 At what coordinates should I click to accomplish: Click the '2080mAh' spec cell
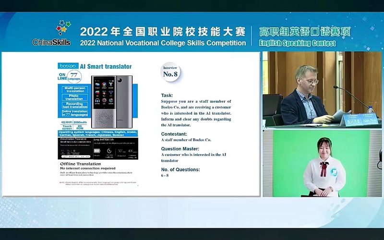(80, 122)
